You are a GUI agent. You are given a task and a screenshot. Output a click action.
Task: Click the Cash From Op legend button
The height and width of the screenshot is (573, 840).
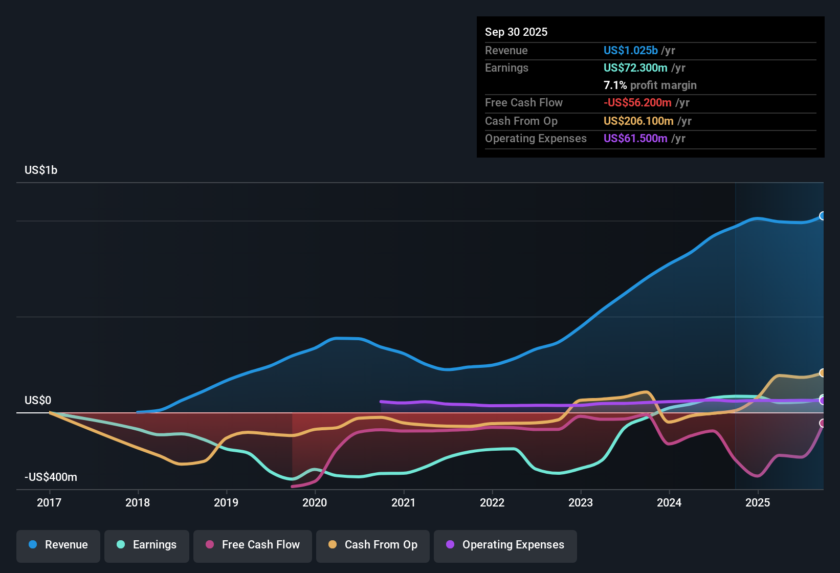(x=372, y=545)
